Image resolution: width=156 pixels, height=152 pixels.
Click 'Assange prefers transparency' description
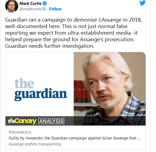click(35, 144)
